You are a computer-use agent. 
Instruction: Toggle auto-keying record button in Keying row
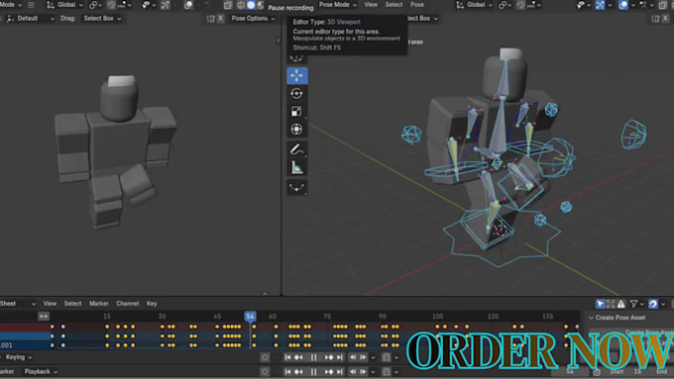(265, 357)
